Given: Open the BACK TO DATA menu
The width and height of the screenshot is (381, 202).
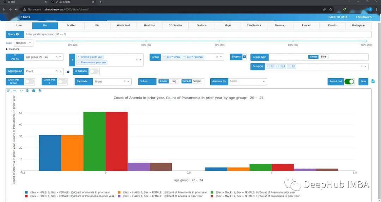Looking at the screenshot, I should (x=339, y=17).
